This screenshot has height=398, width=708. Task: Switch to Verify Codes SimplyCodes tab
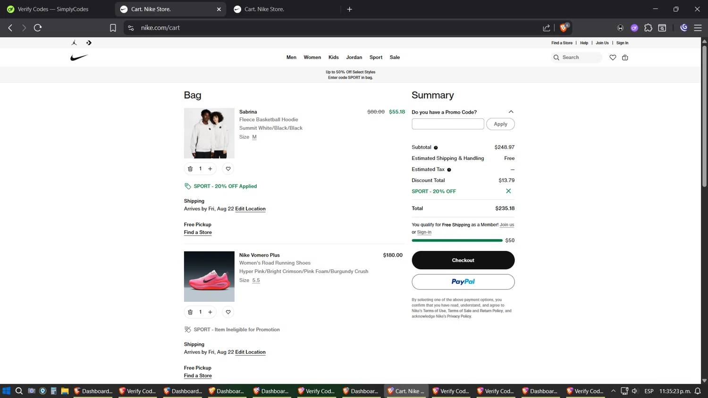pyautogui.click(x=53, y=9)
